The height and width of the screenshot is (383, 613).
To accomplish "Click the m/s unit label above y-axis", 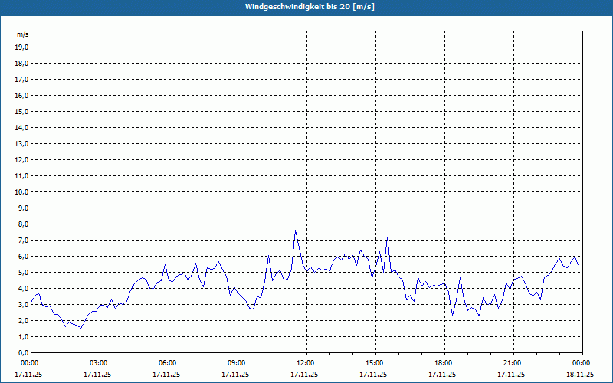I will [23, 35].
